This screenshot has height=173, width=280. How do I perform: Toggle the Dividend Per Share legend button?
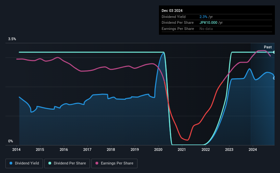click(67, 163)
